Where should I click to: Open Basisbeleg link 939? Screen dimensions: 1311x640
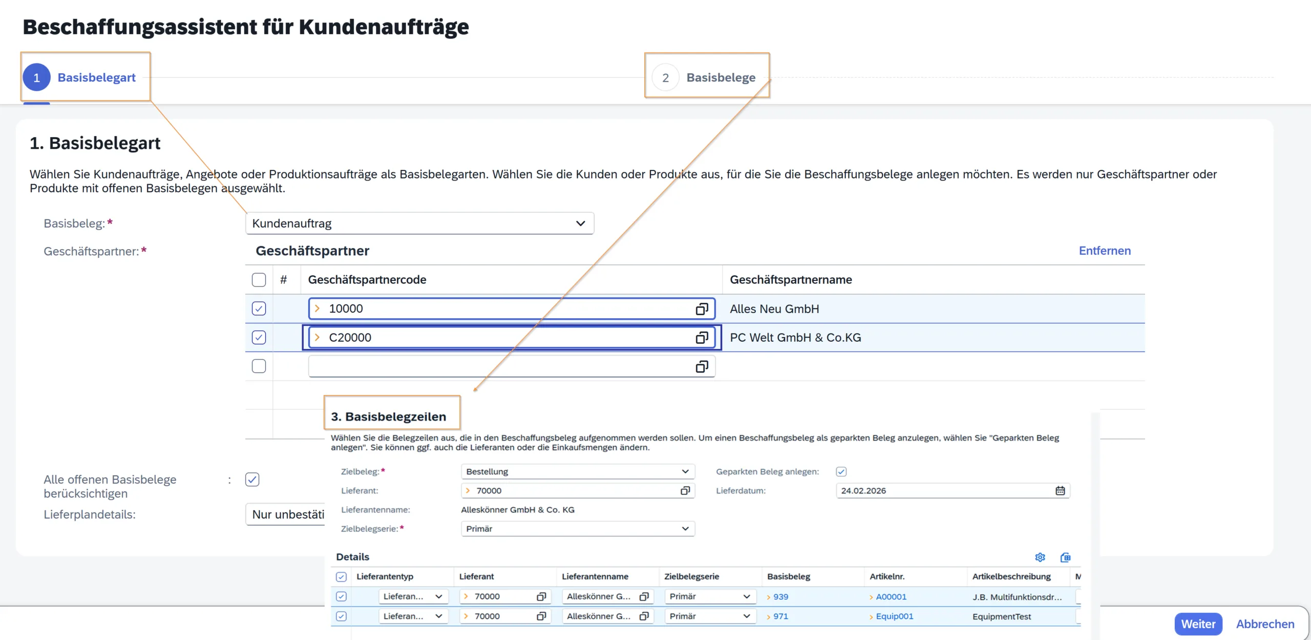click(x=780, y=597)
